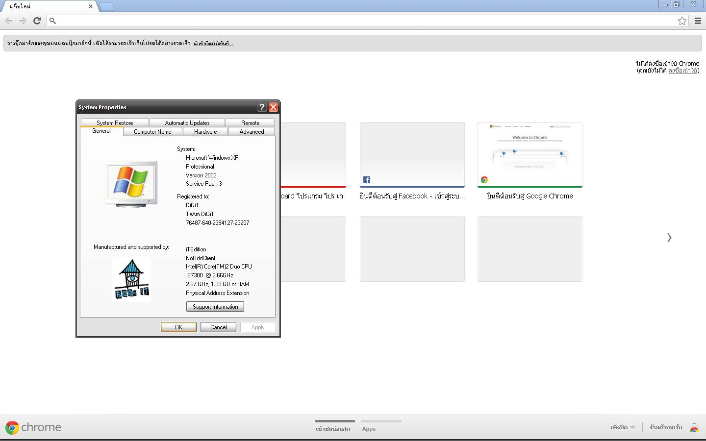Screen dimensions: 706x441
Task: Go to the next page of thumbnails
Action: pyautogui.click(x=669, y=238)
